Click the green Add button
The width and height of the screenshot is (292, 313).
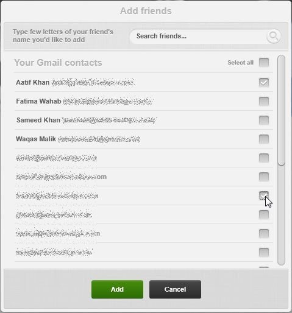[x=117, y=289]
